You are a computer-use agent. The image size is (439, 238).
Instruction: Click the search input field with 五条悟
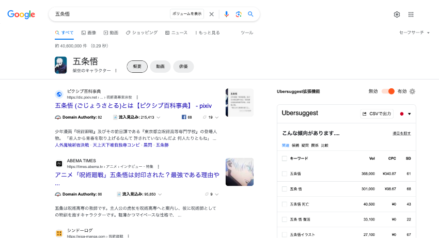(x=111, y=14)
